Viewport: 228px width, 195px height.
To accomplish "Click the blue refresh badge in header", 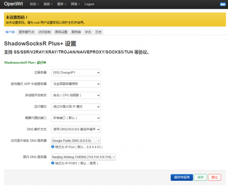I will click(223, 4).
